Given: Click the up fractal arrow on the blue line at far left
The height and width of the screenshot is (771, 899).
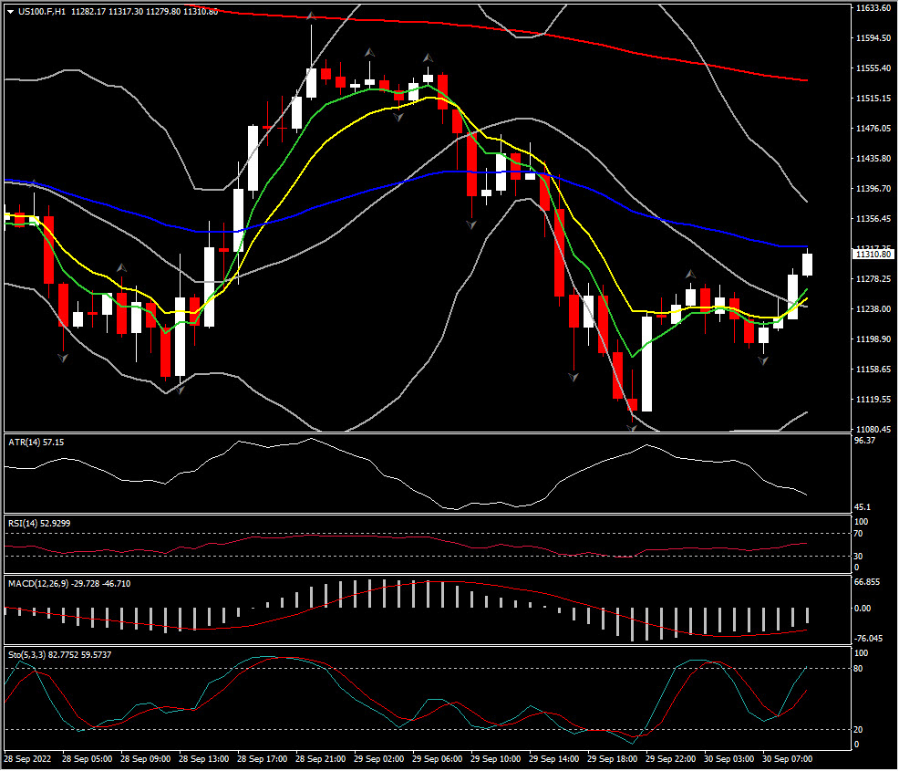Looking at the screenshot, I should coord(34,182).
